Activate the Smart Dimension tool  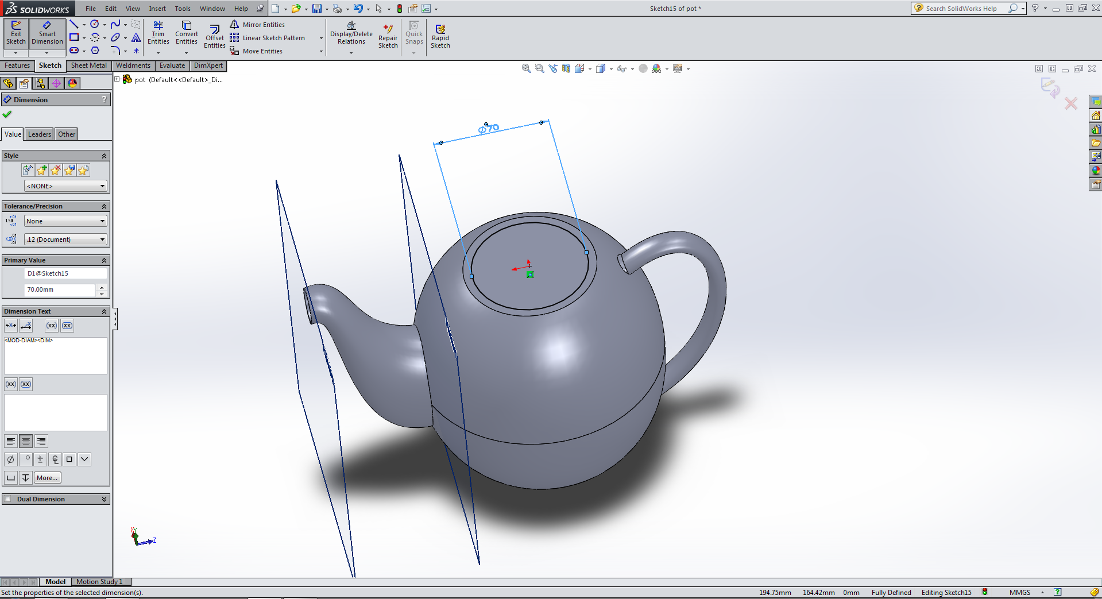click(x=47, y=33)
